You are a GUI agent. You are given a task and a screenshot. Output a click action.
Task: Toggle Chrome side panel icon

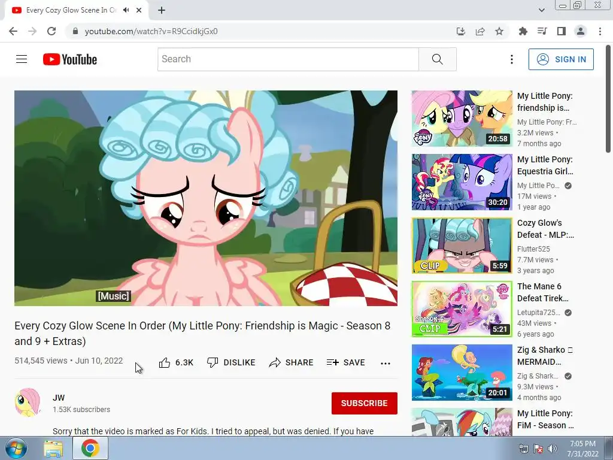pos(562,31)
